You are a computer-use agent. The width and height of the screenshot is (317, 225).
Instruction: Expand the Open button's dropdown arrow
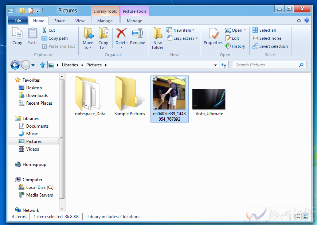click(244, 30)
